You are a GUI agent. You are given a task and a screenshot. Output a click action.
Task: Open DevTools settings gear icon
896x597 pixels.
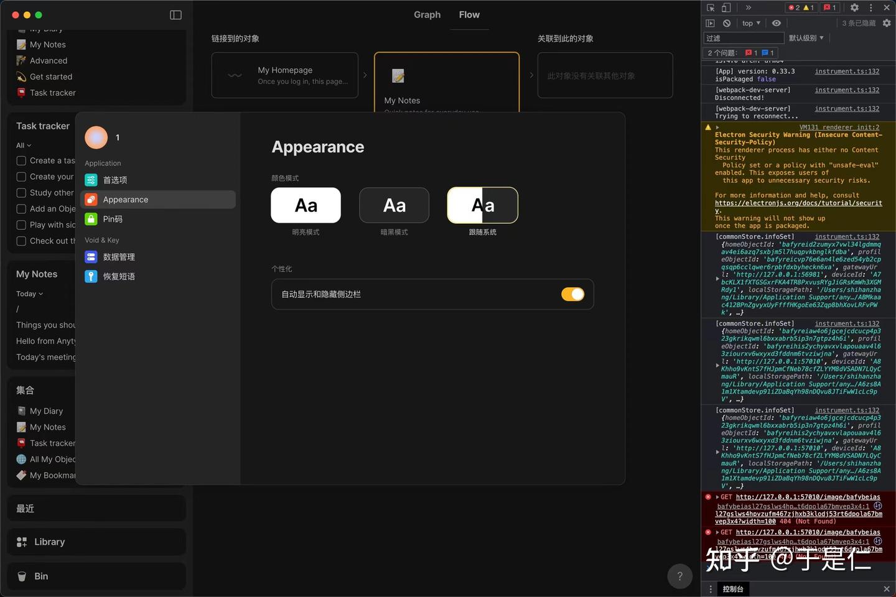(x=854, y=7)
